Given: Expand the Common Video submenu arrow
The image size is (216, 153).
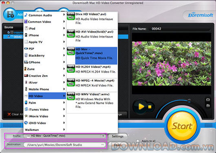Looking at the screenshot, I should (x=64, y=22).
